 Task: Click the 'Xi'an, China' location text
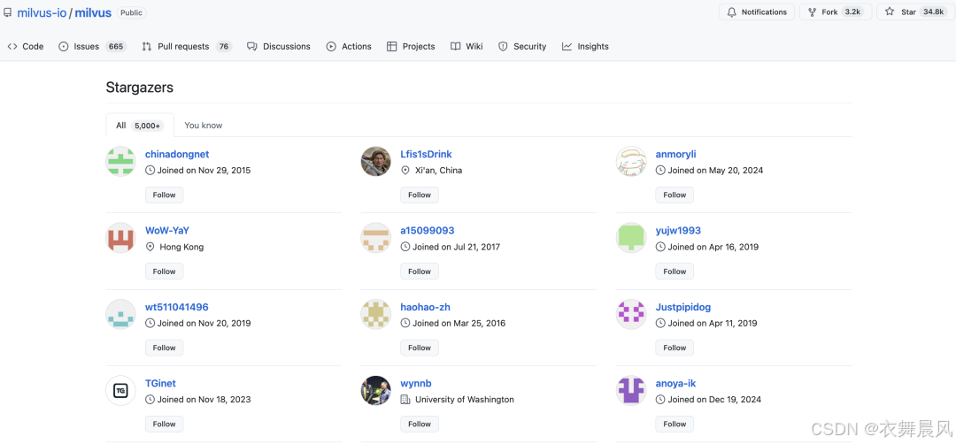[438, 171]
